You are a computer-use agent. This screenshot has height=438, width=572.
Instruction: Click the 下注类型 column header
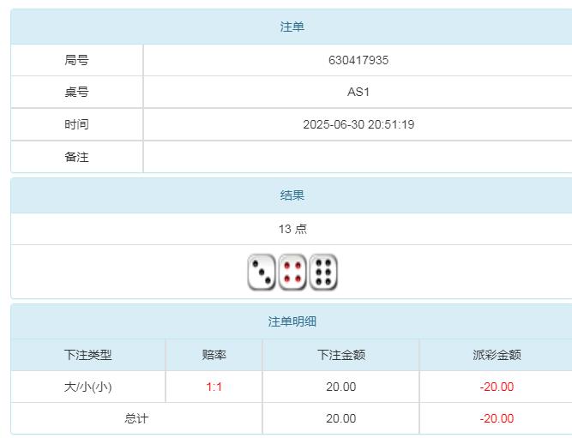coord(87,354)
